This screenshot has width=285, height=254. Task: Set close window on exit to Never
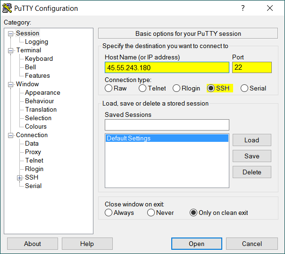tap(151, 213)
